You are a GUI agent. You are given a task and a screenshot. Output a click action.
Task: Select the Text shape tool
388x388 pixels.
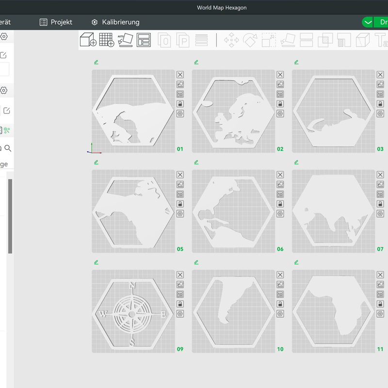point(381,40)
